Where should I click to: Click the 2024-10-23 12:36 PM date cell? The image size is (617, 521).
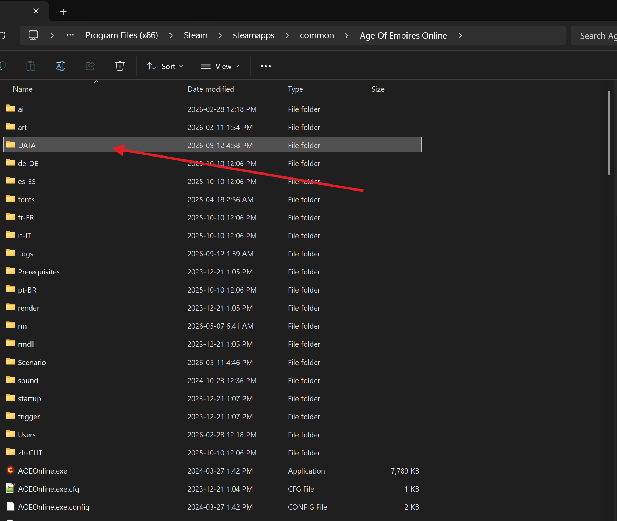(x=222, y=381)
